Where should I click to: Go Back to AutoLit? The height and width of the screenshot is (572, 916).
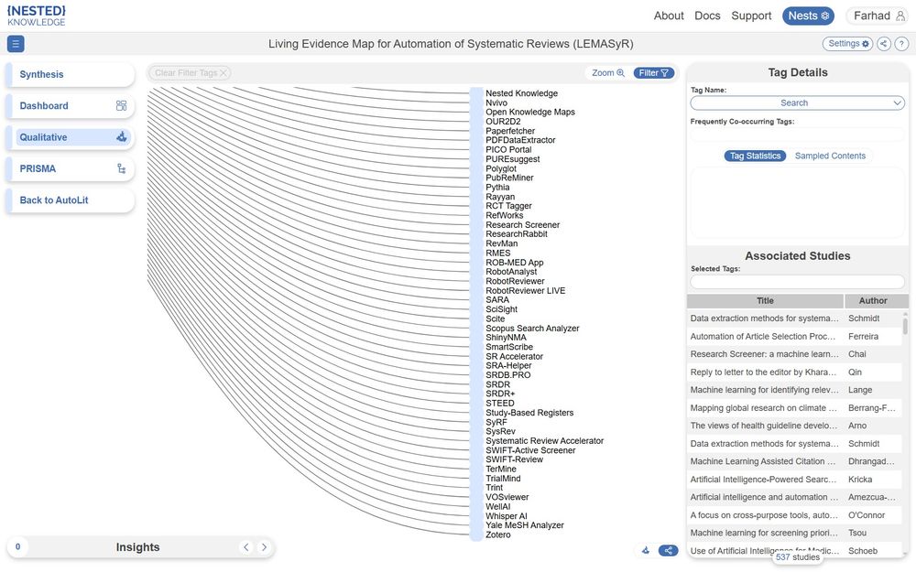click(71, 200)
